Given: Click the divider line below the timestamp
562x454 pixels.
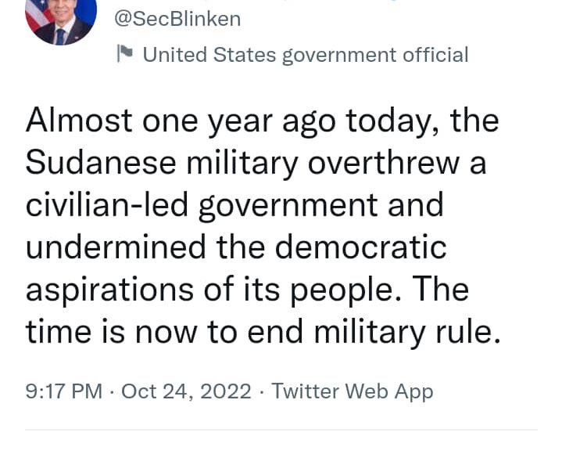Looking at the screenshot, I should click(x=281, y=430).
